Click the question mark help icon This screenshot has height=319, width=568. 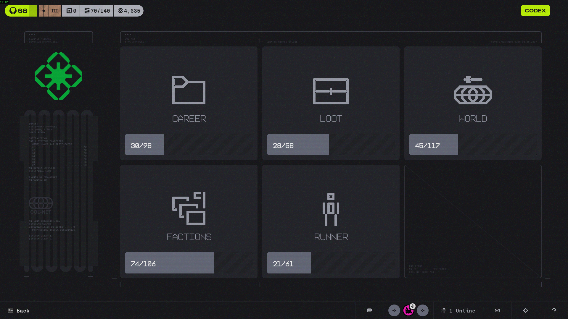pos(554,310)
